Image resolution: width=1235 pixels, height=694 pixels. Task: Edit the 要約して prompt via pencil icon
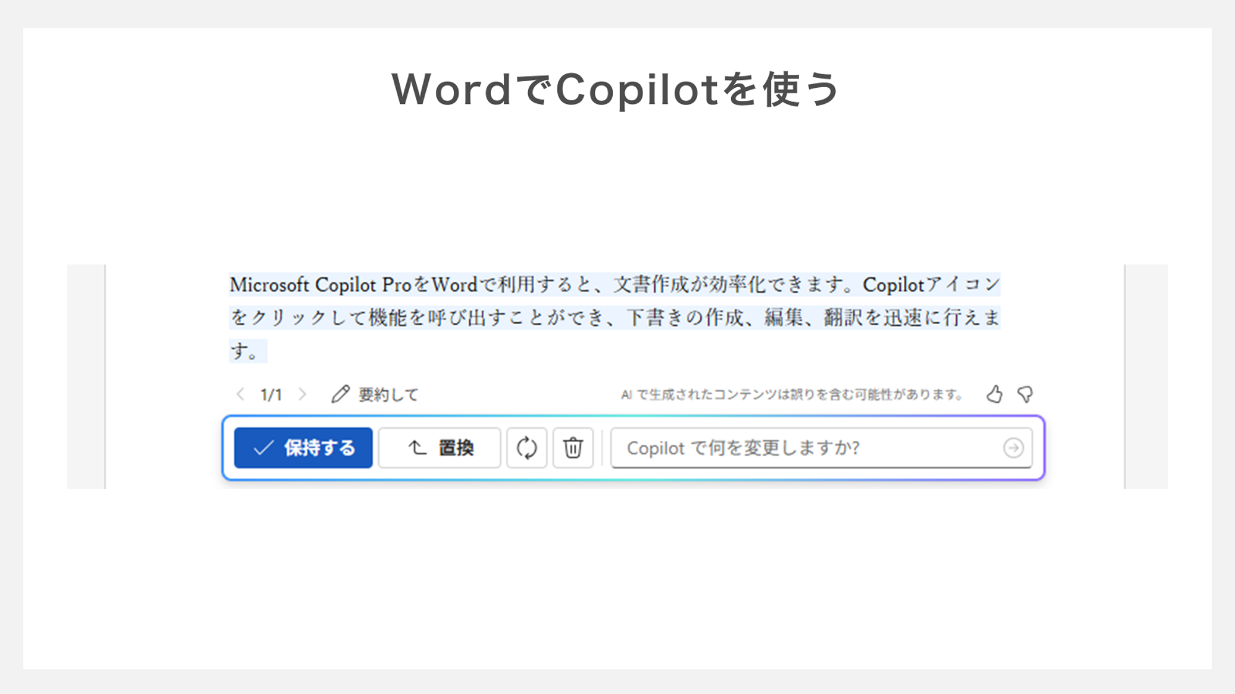(340, 394)
